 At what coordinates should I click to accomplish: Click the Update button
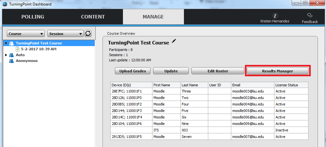tap(171, 71)
